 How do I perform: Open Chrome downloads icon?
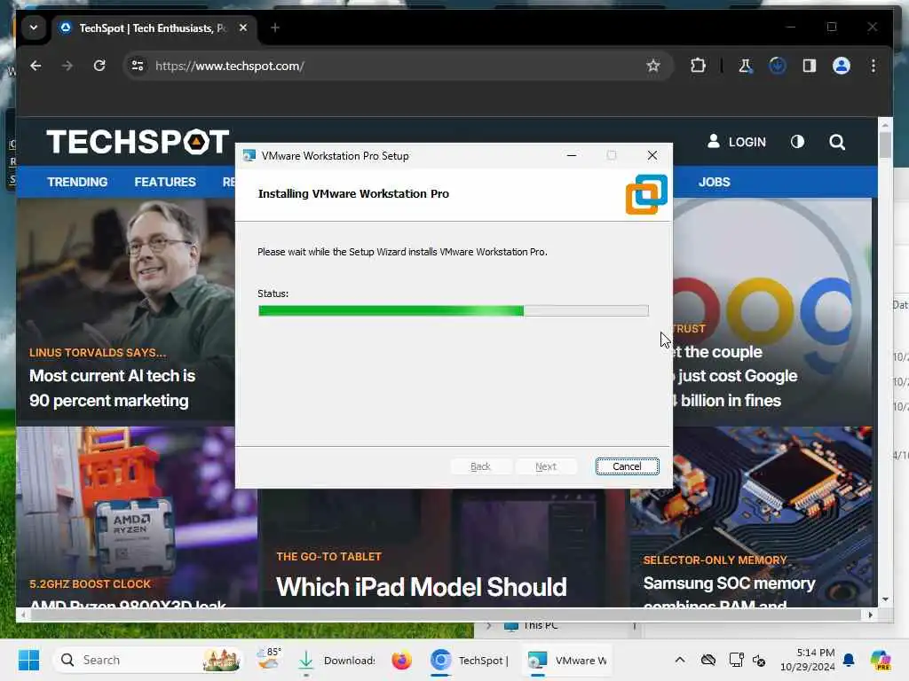click(778, 66)
